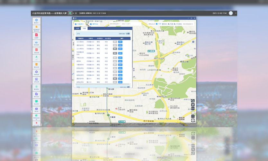Open the fifth sidebar module with the red page icon
The image size is (268, 161).
point(36,51)
